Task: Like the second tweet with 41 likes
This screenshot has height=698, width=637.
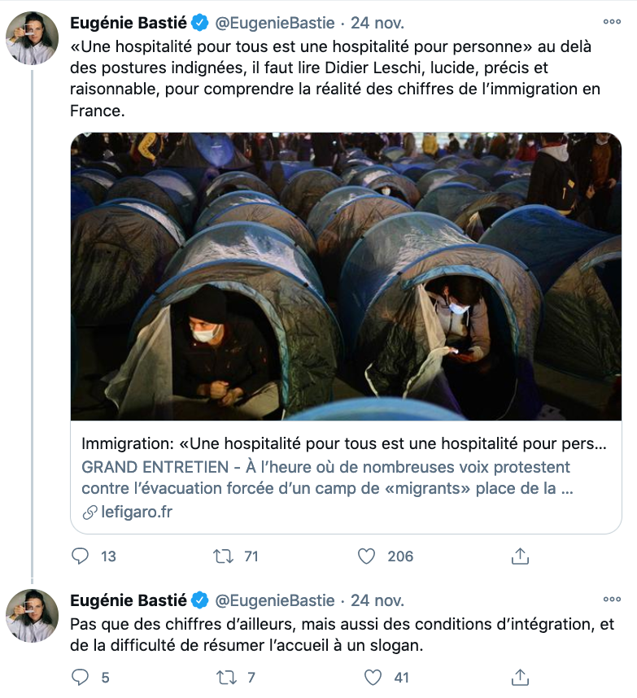Action: [373, 678]
